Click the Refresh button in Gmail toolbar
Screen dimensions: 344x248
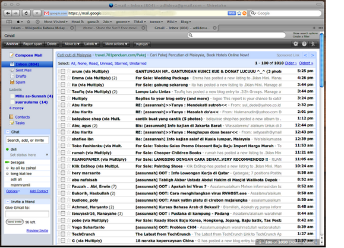[142, 44]
